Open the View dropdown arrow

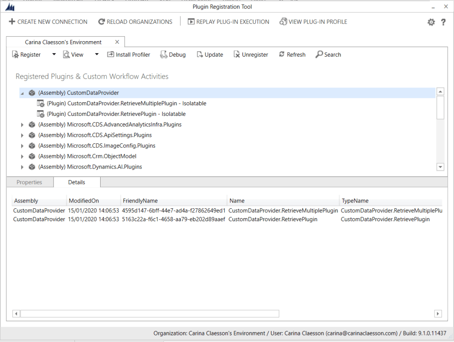97,54
